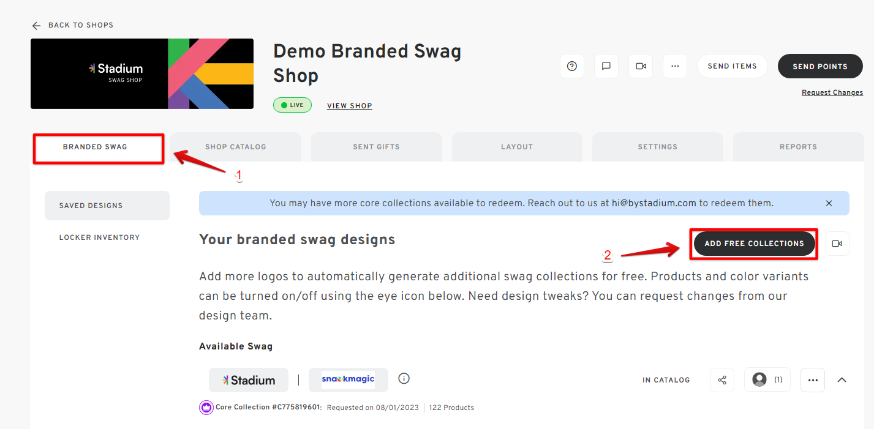Click video icon beside Add Free Collections

(x=837, y=244)
